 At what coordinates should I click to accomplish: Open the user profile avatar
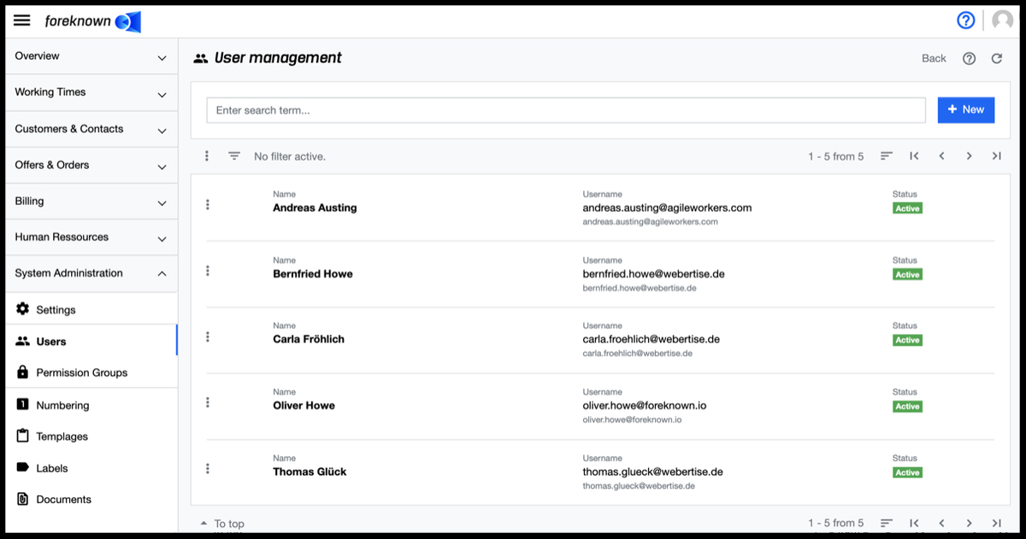[x=1002, y=21]
